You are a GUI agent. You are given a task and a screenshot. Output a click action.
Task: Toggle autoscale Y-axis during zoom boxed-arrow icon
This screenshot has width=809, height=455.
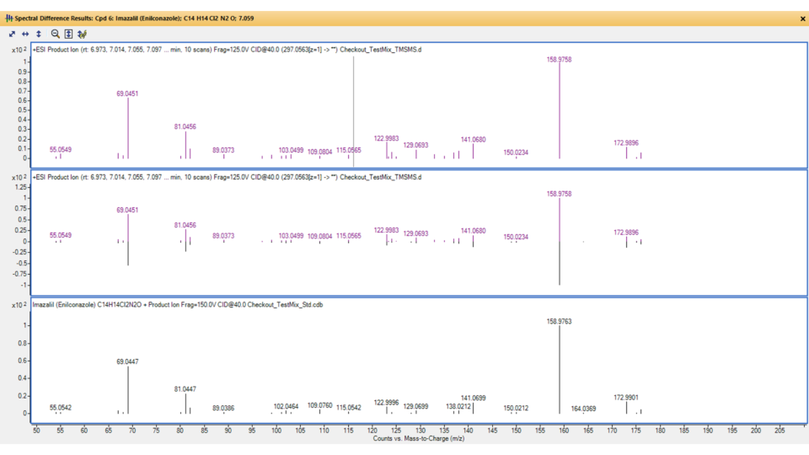pos(68,34)
